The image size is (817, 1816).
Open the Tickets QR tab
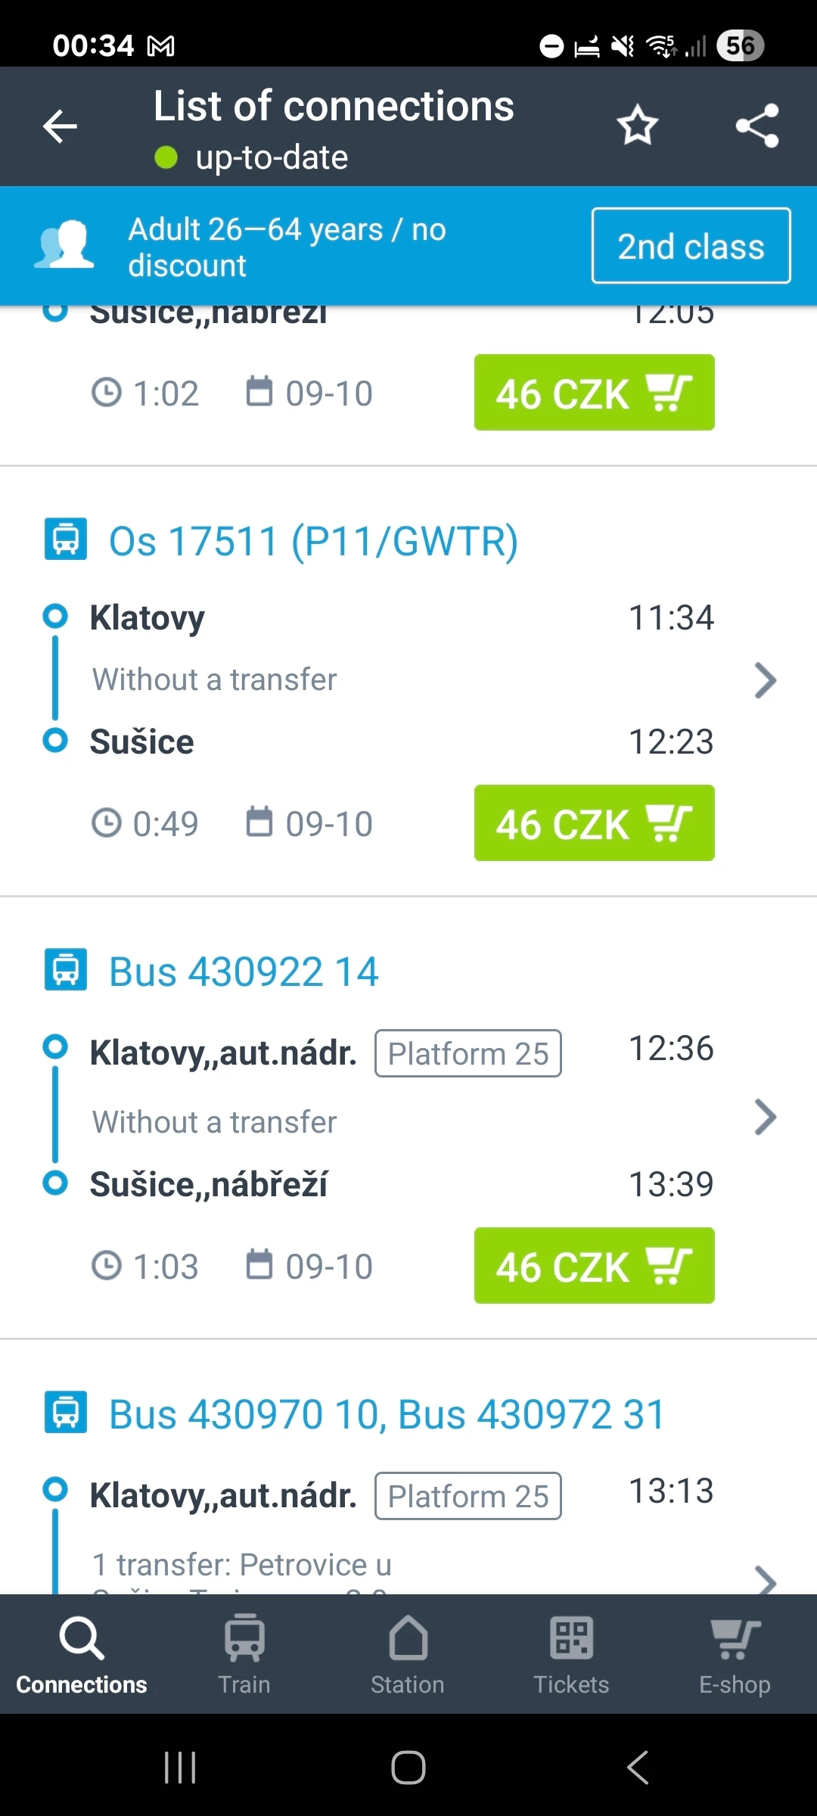[571, 1653]
